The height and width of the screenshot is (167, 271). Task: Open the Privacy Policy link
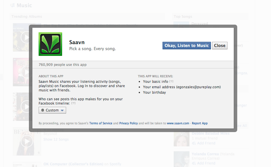pyautogui.click(x=128, y=123)
